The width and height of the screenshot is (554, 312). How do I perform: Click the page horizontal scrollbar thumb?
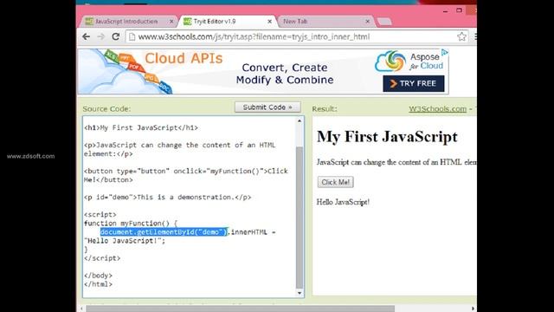pos(241,309)
